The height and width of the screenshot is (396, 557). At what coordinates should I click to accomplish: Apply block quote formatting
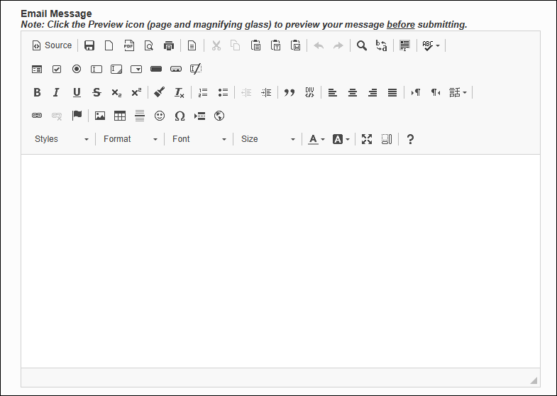point(289,93)
